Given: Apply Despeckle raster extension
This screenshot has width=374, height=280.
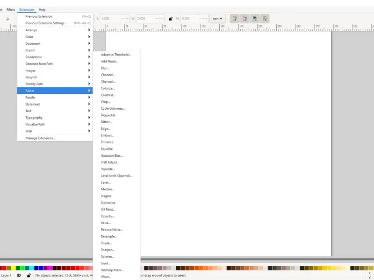Looking at the screenshot, I should coord(116,115).
